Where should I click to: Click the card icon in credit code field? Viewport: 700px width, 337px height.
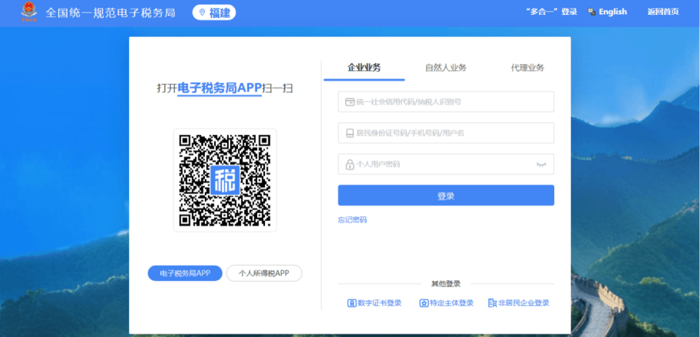[350, 102]
